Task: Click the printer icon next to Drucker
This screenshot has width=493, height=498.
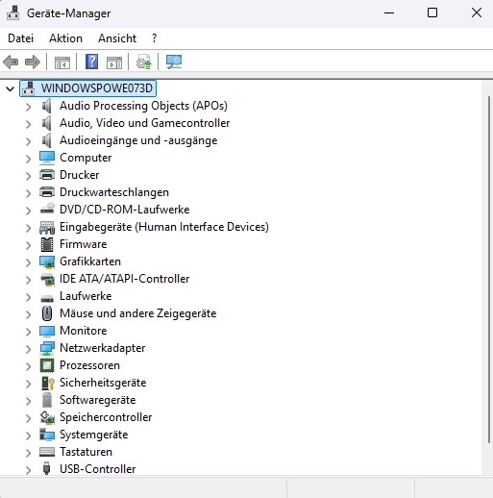Action: pos(47,175)
